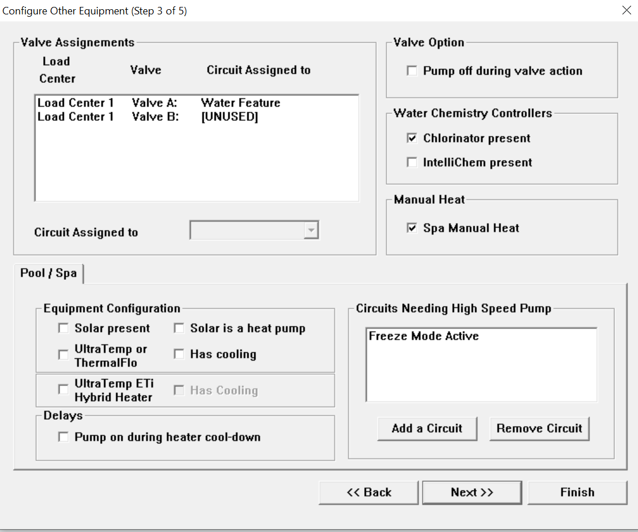The height and width of the screenshot is (532, 638).
Task: Switch to Pool / Spa tab
Action: coord(48,273)
